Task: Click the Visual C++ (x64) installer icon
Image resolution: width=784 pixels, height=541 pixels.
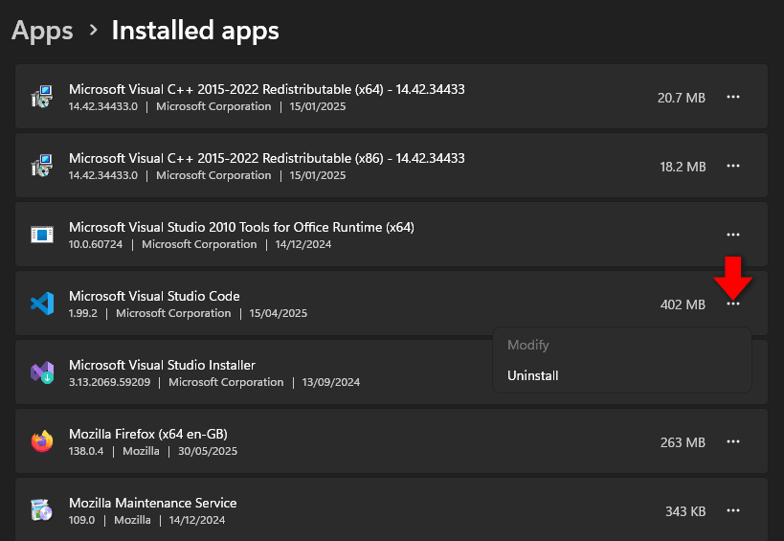Action: [42, 97]
